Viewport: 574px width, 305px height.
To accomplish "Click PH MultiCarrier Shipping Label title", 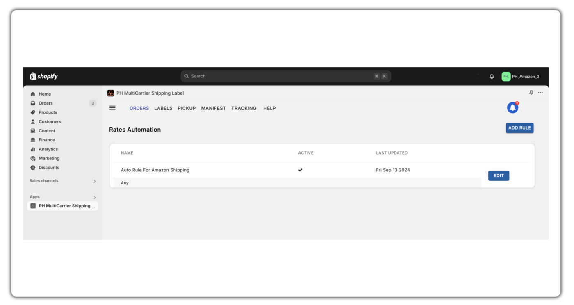I will tap(150, 93).
